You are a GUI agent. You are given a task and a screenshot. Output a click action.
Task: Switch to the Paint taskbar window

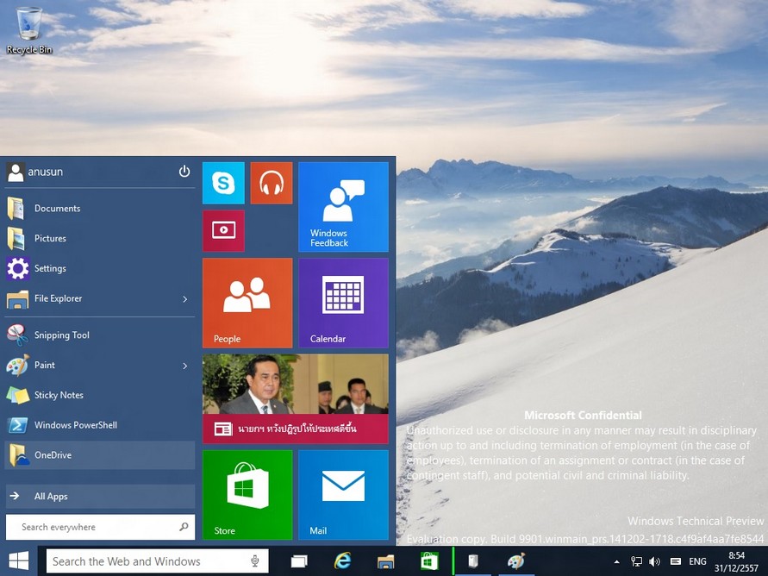[516, 561]
